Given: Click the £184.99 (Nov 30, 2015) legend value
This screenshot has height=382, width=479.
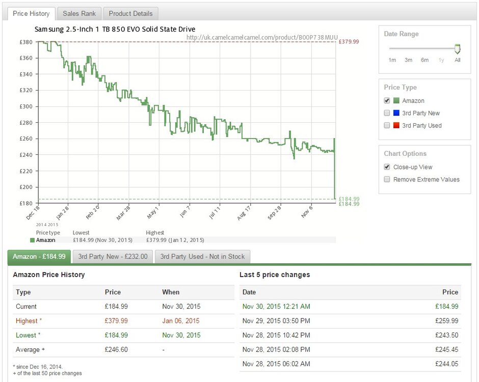Looking at the screenshot, I should (x=102, y=240).
